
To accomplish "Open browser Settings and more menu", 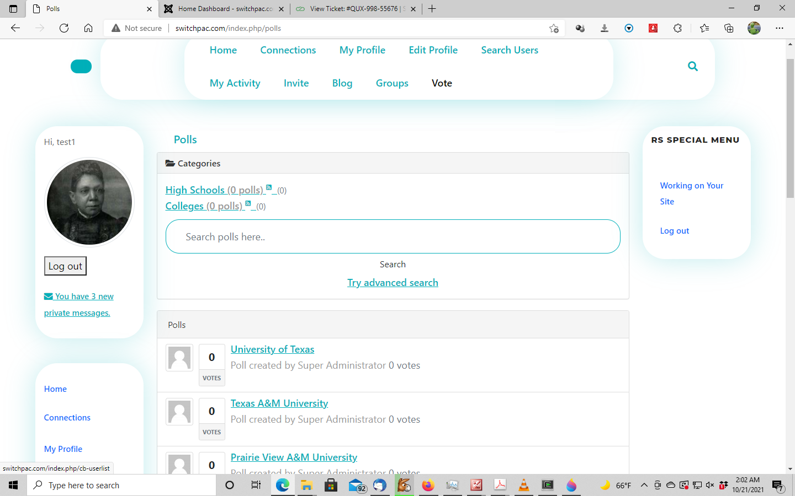I will [x=779, y=28].
